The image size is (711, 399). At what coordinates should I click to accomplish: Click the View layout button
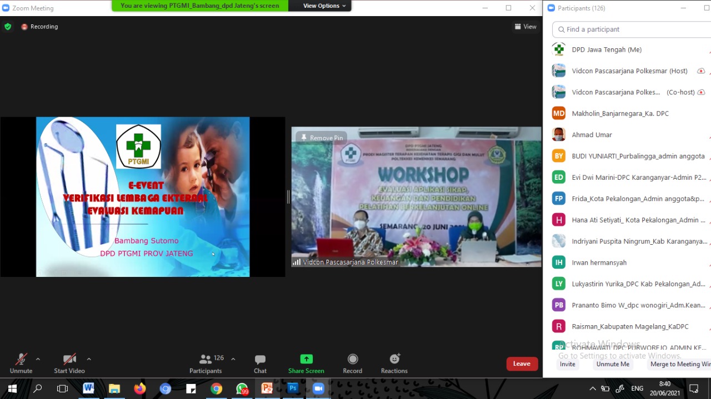(525, 27)
